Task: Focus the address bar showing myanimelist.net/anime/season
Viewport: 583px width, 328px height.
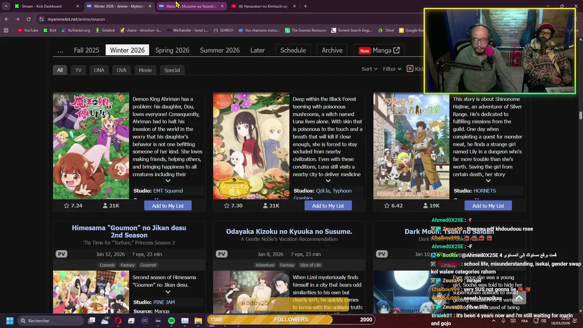Action: click(x=228, y=19)
